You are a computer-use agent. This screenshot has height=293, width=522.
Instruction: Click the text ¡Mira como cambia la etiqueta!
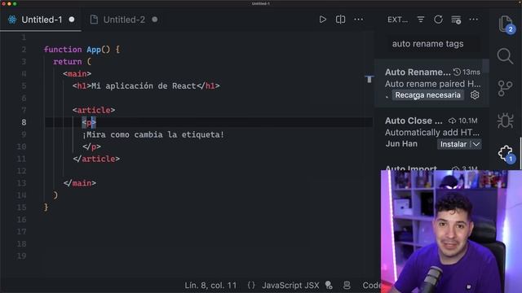153,134
